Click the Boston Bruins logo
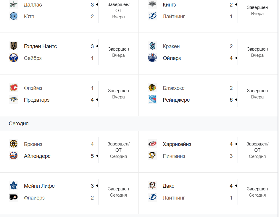 (14, 144)
